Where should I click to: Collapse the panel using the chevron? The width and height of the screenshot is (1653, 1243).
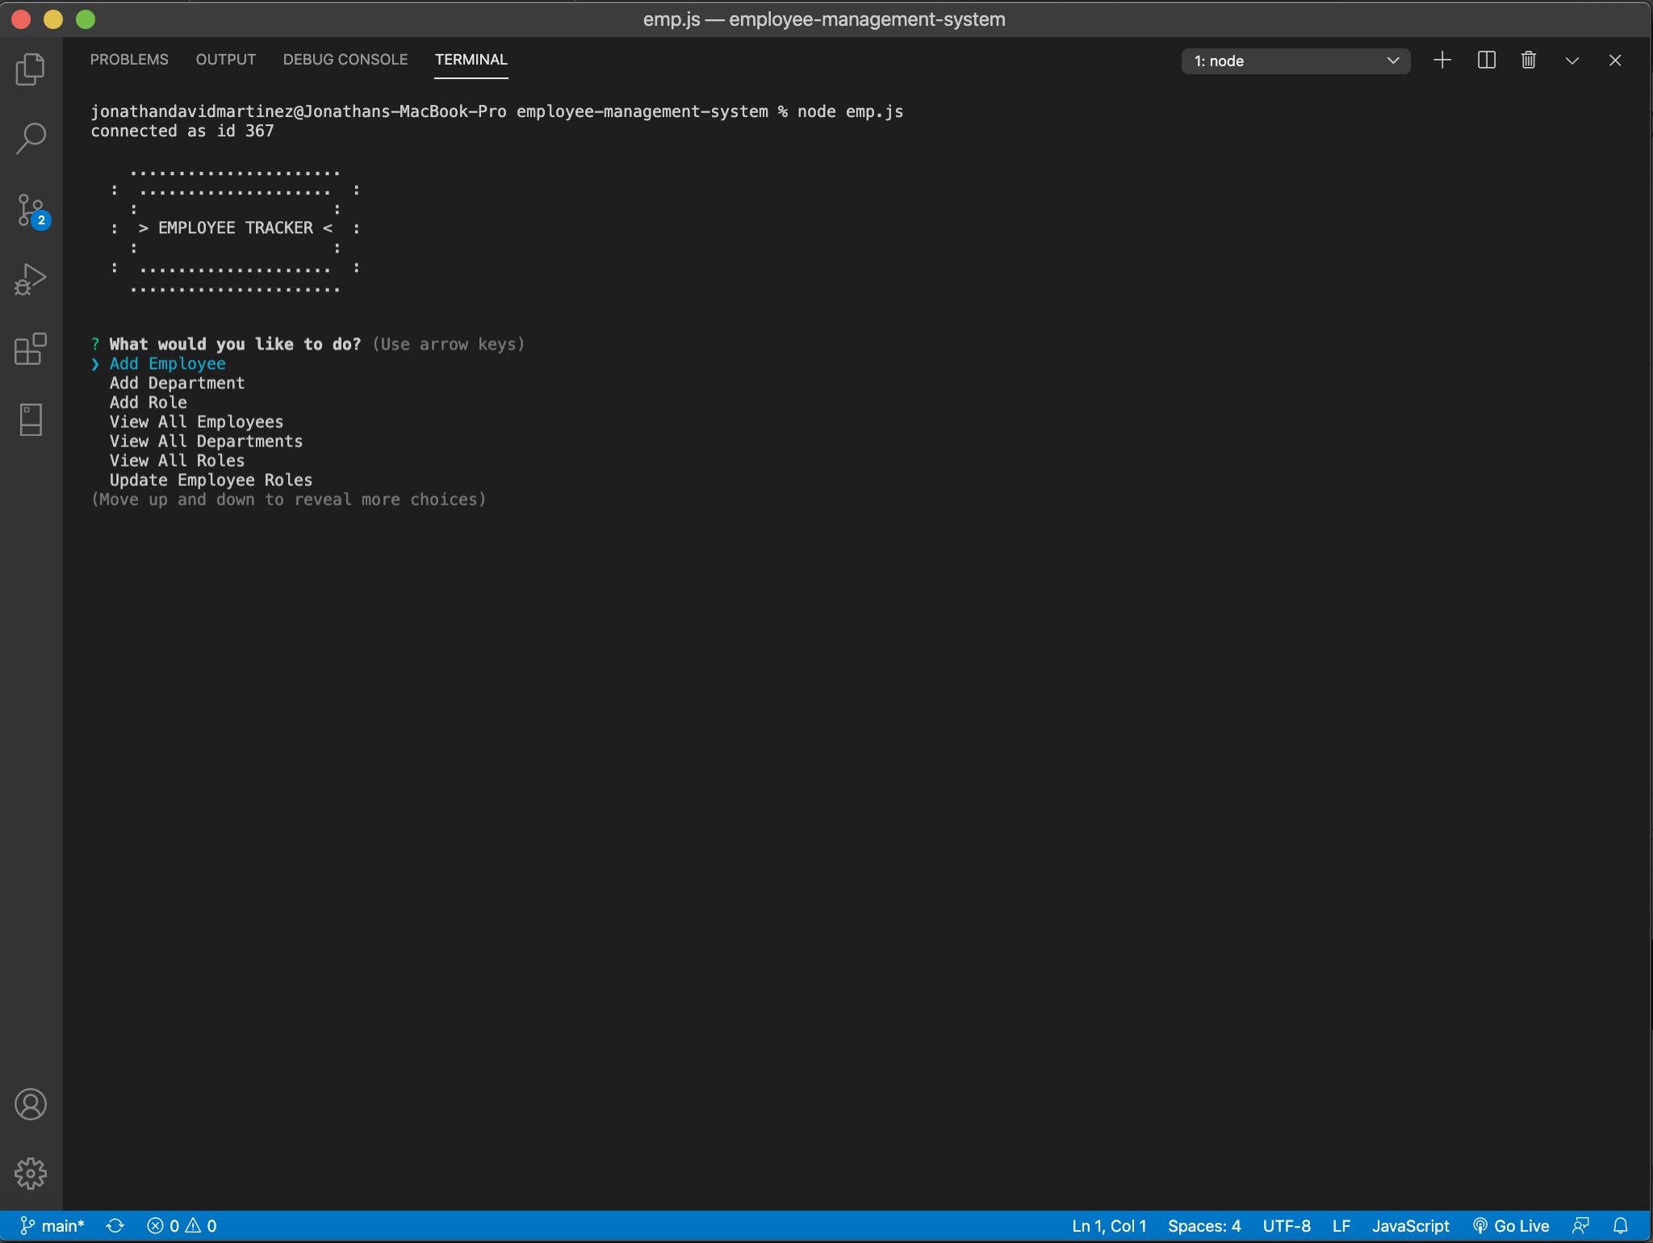(1571, 61)
